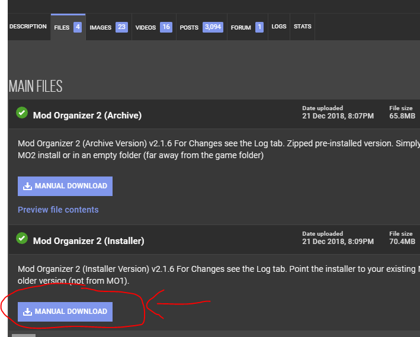Open the Description tab
This screenshot has width=420, height=337.
[28, 27]
